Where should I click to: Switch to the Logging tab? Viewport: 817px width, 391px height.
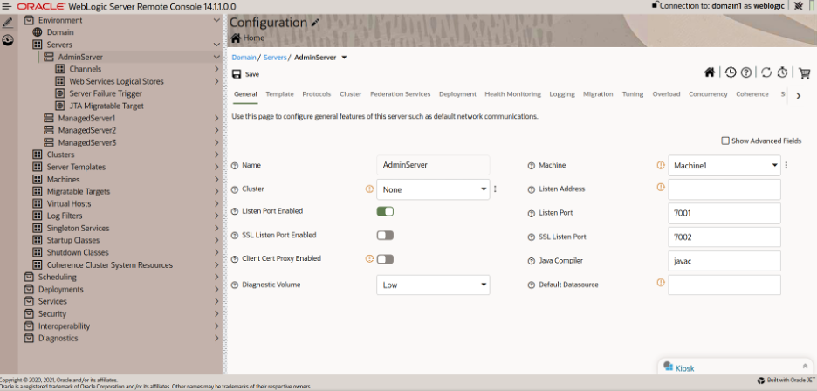pyautogui.click(x=562, y=94)
